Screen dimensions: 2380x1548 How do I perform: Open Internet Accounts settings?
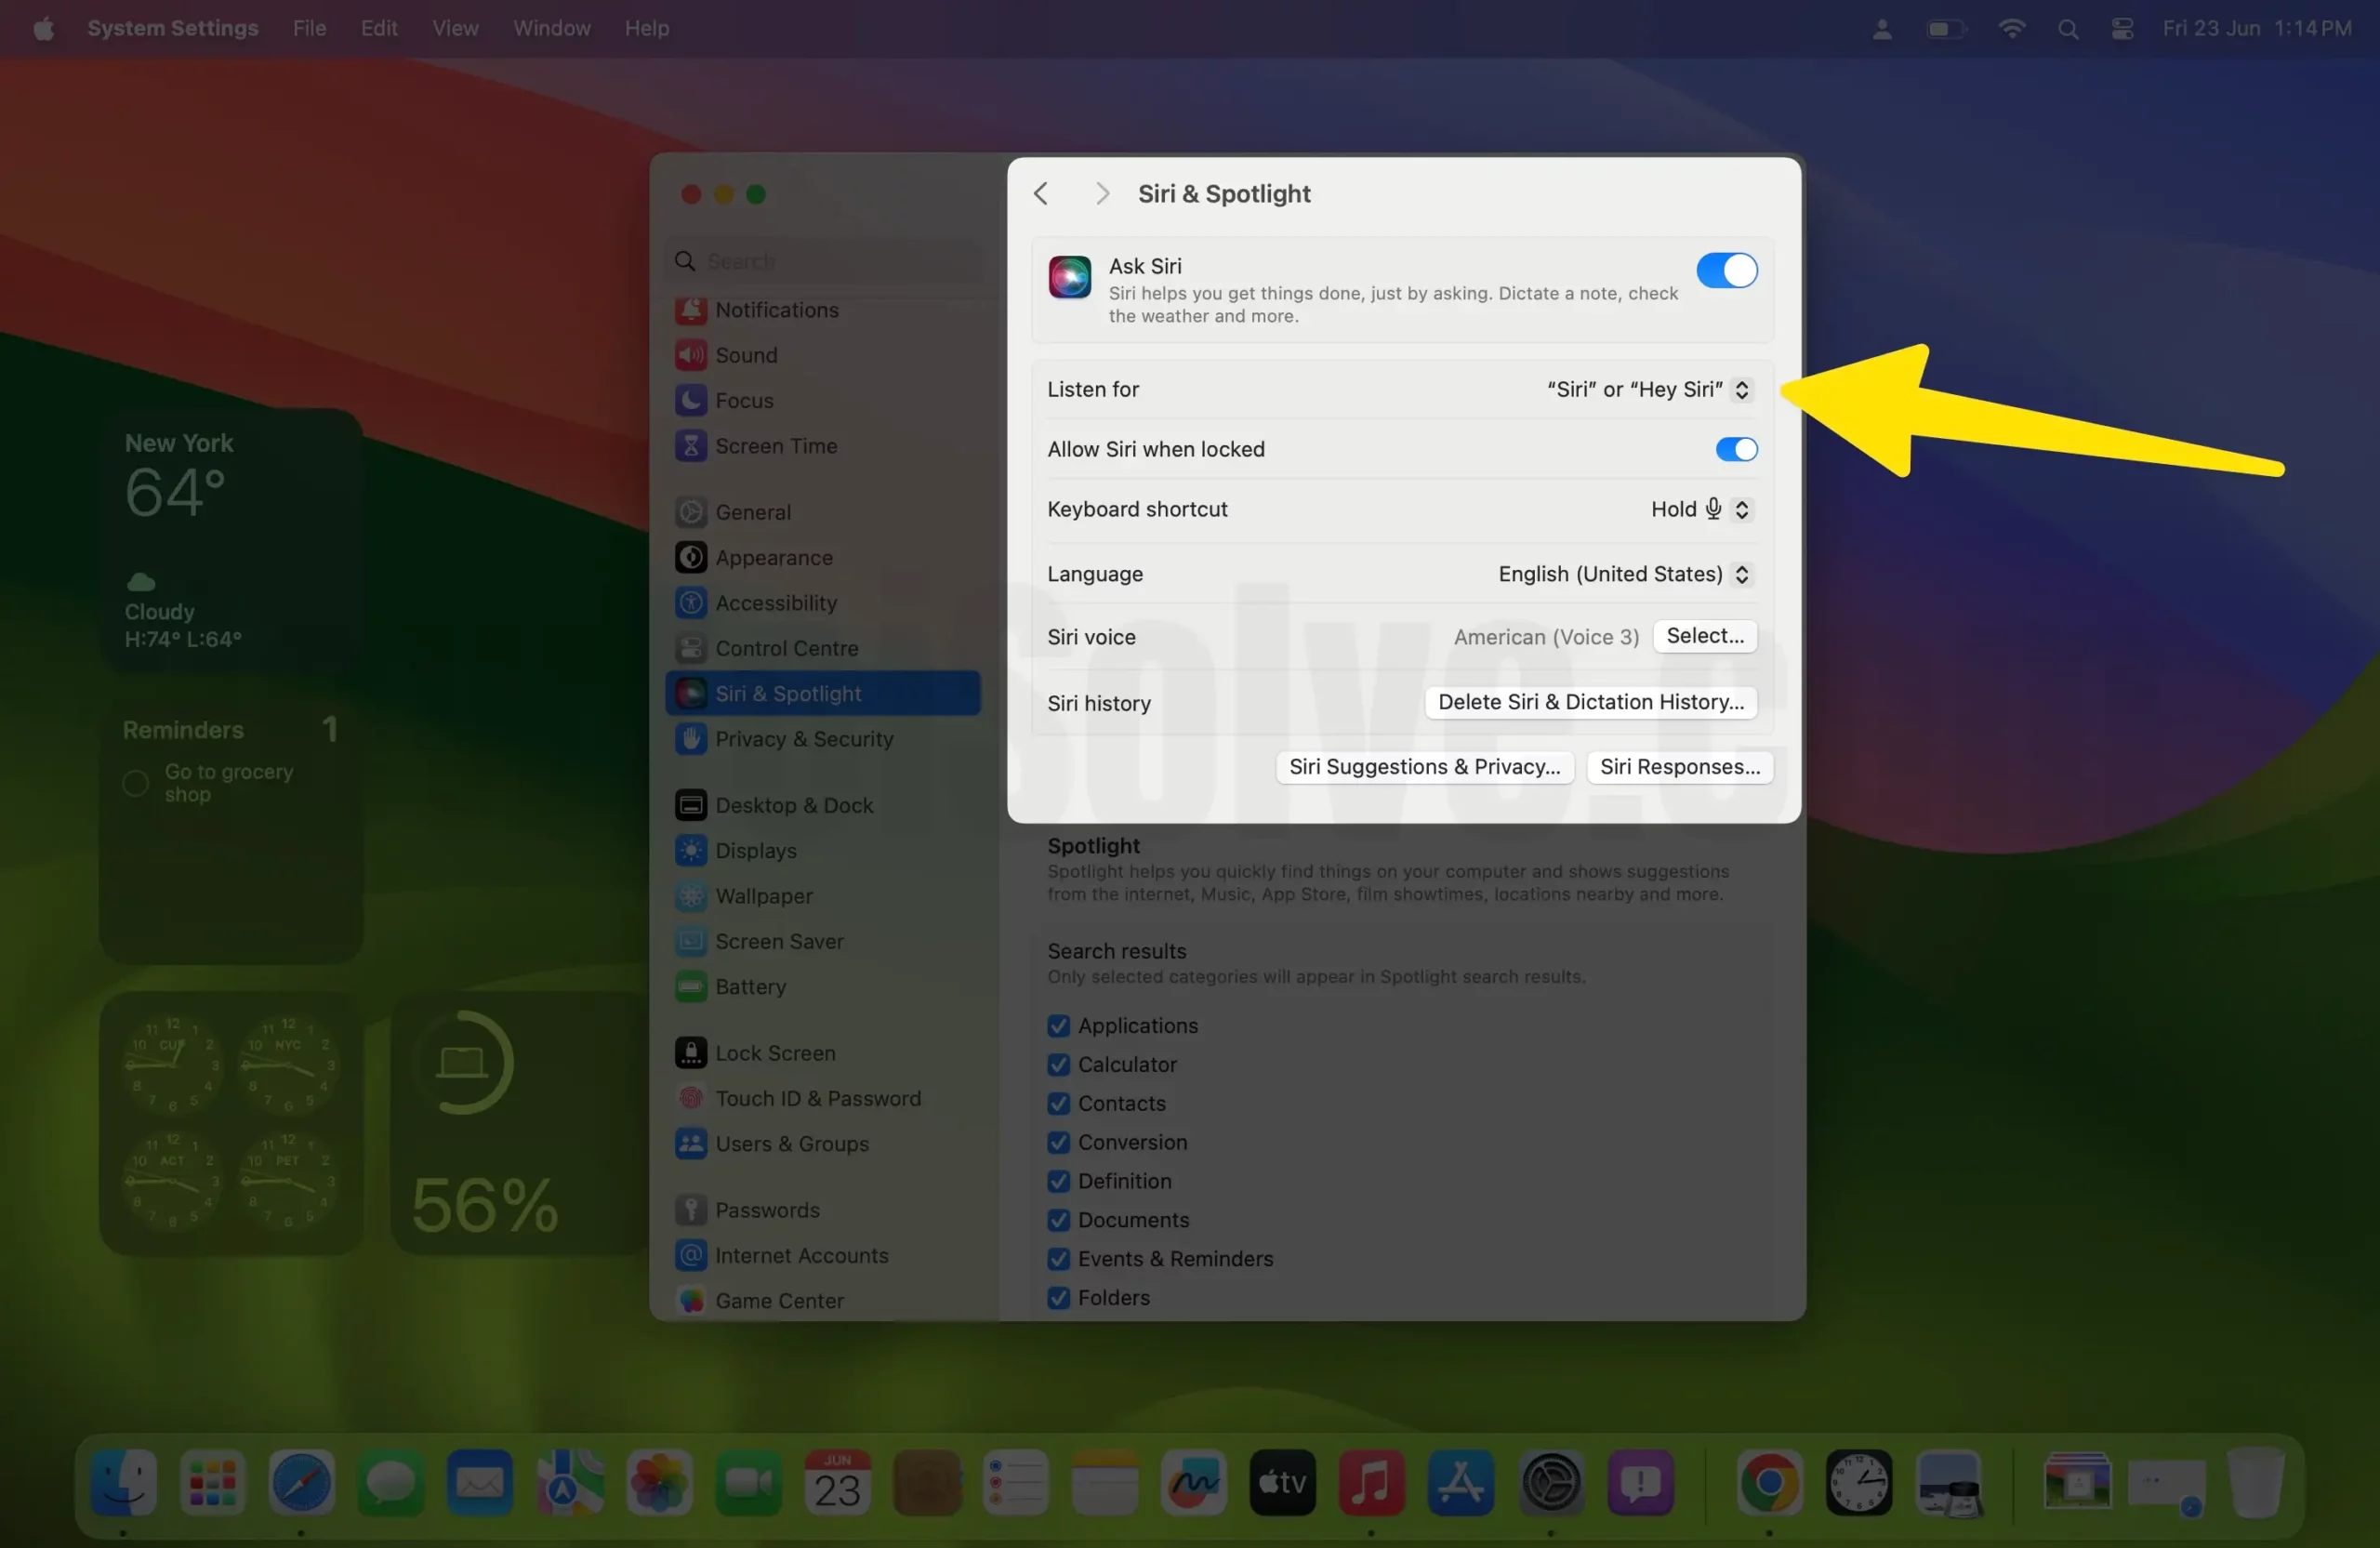[822, 1255]
